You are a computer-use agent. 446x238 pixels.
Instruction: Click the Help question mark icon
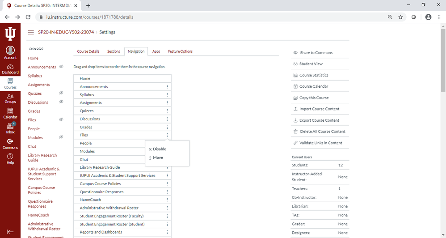pos(10,158)
